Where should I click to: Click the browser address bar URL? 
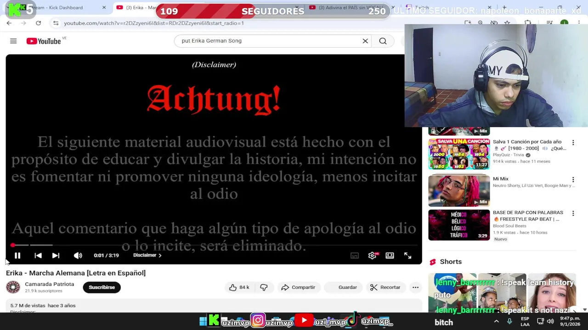coord(154,23)
